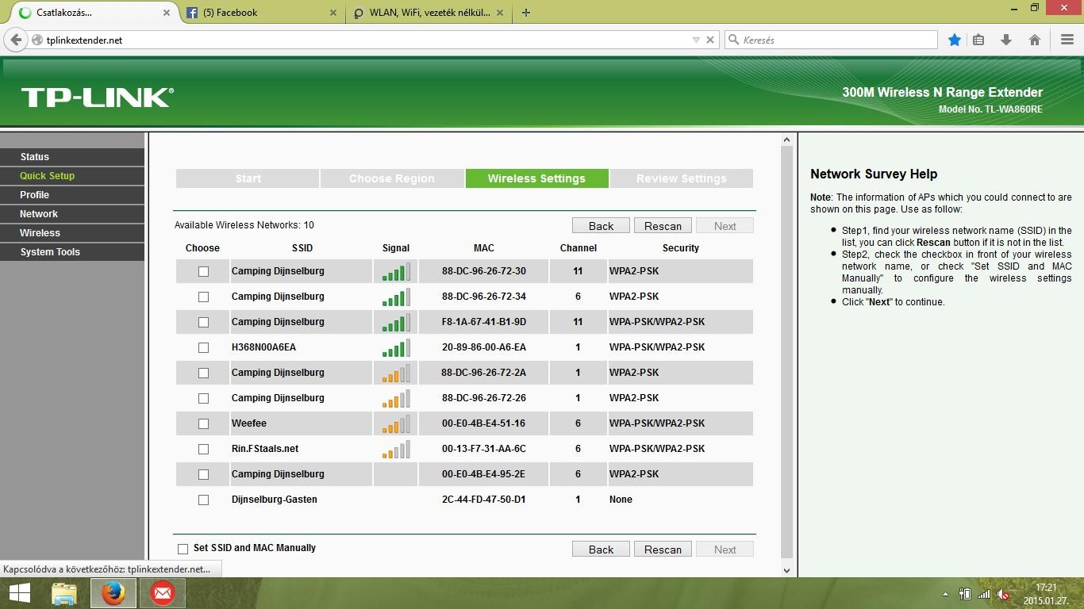The width and height of the screenshot is (1084, 609).
Task: Open the URL bar history dropdown
Action: (x=696, y=40)
